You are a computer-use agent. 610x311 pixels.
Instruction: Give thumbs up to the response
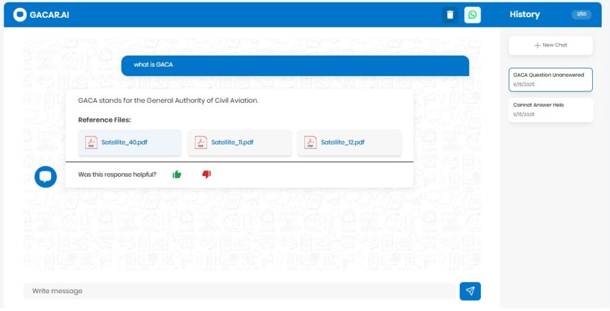[x=177, y=174]
